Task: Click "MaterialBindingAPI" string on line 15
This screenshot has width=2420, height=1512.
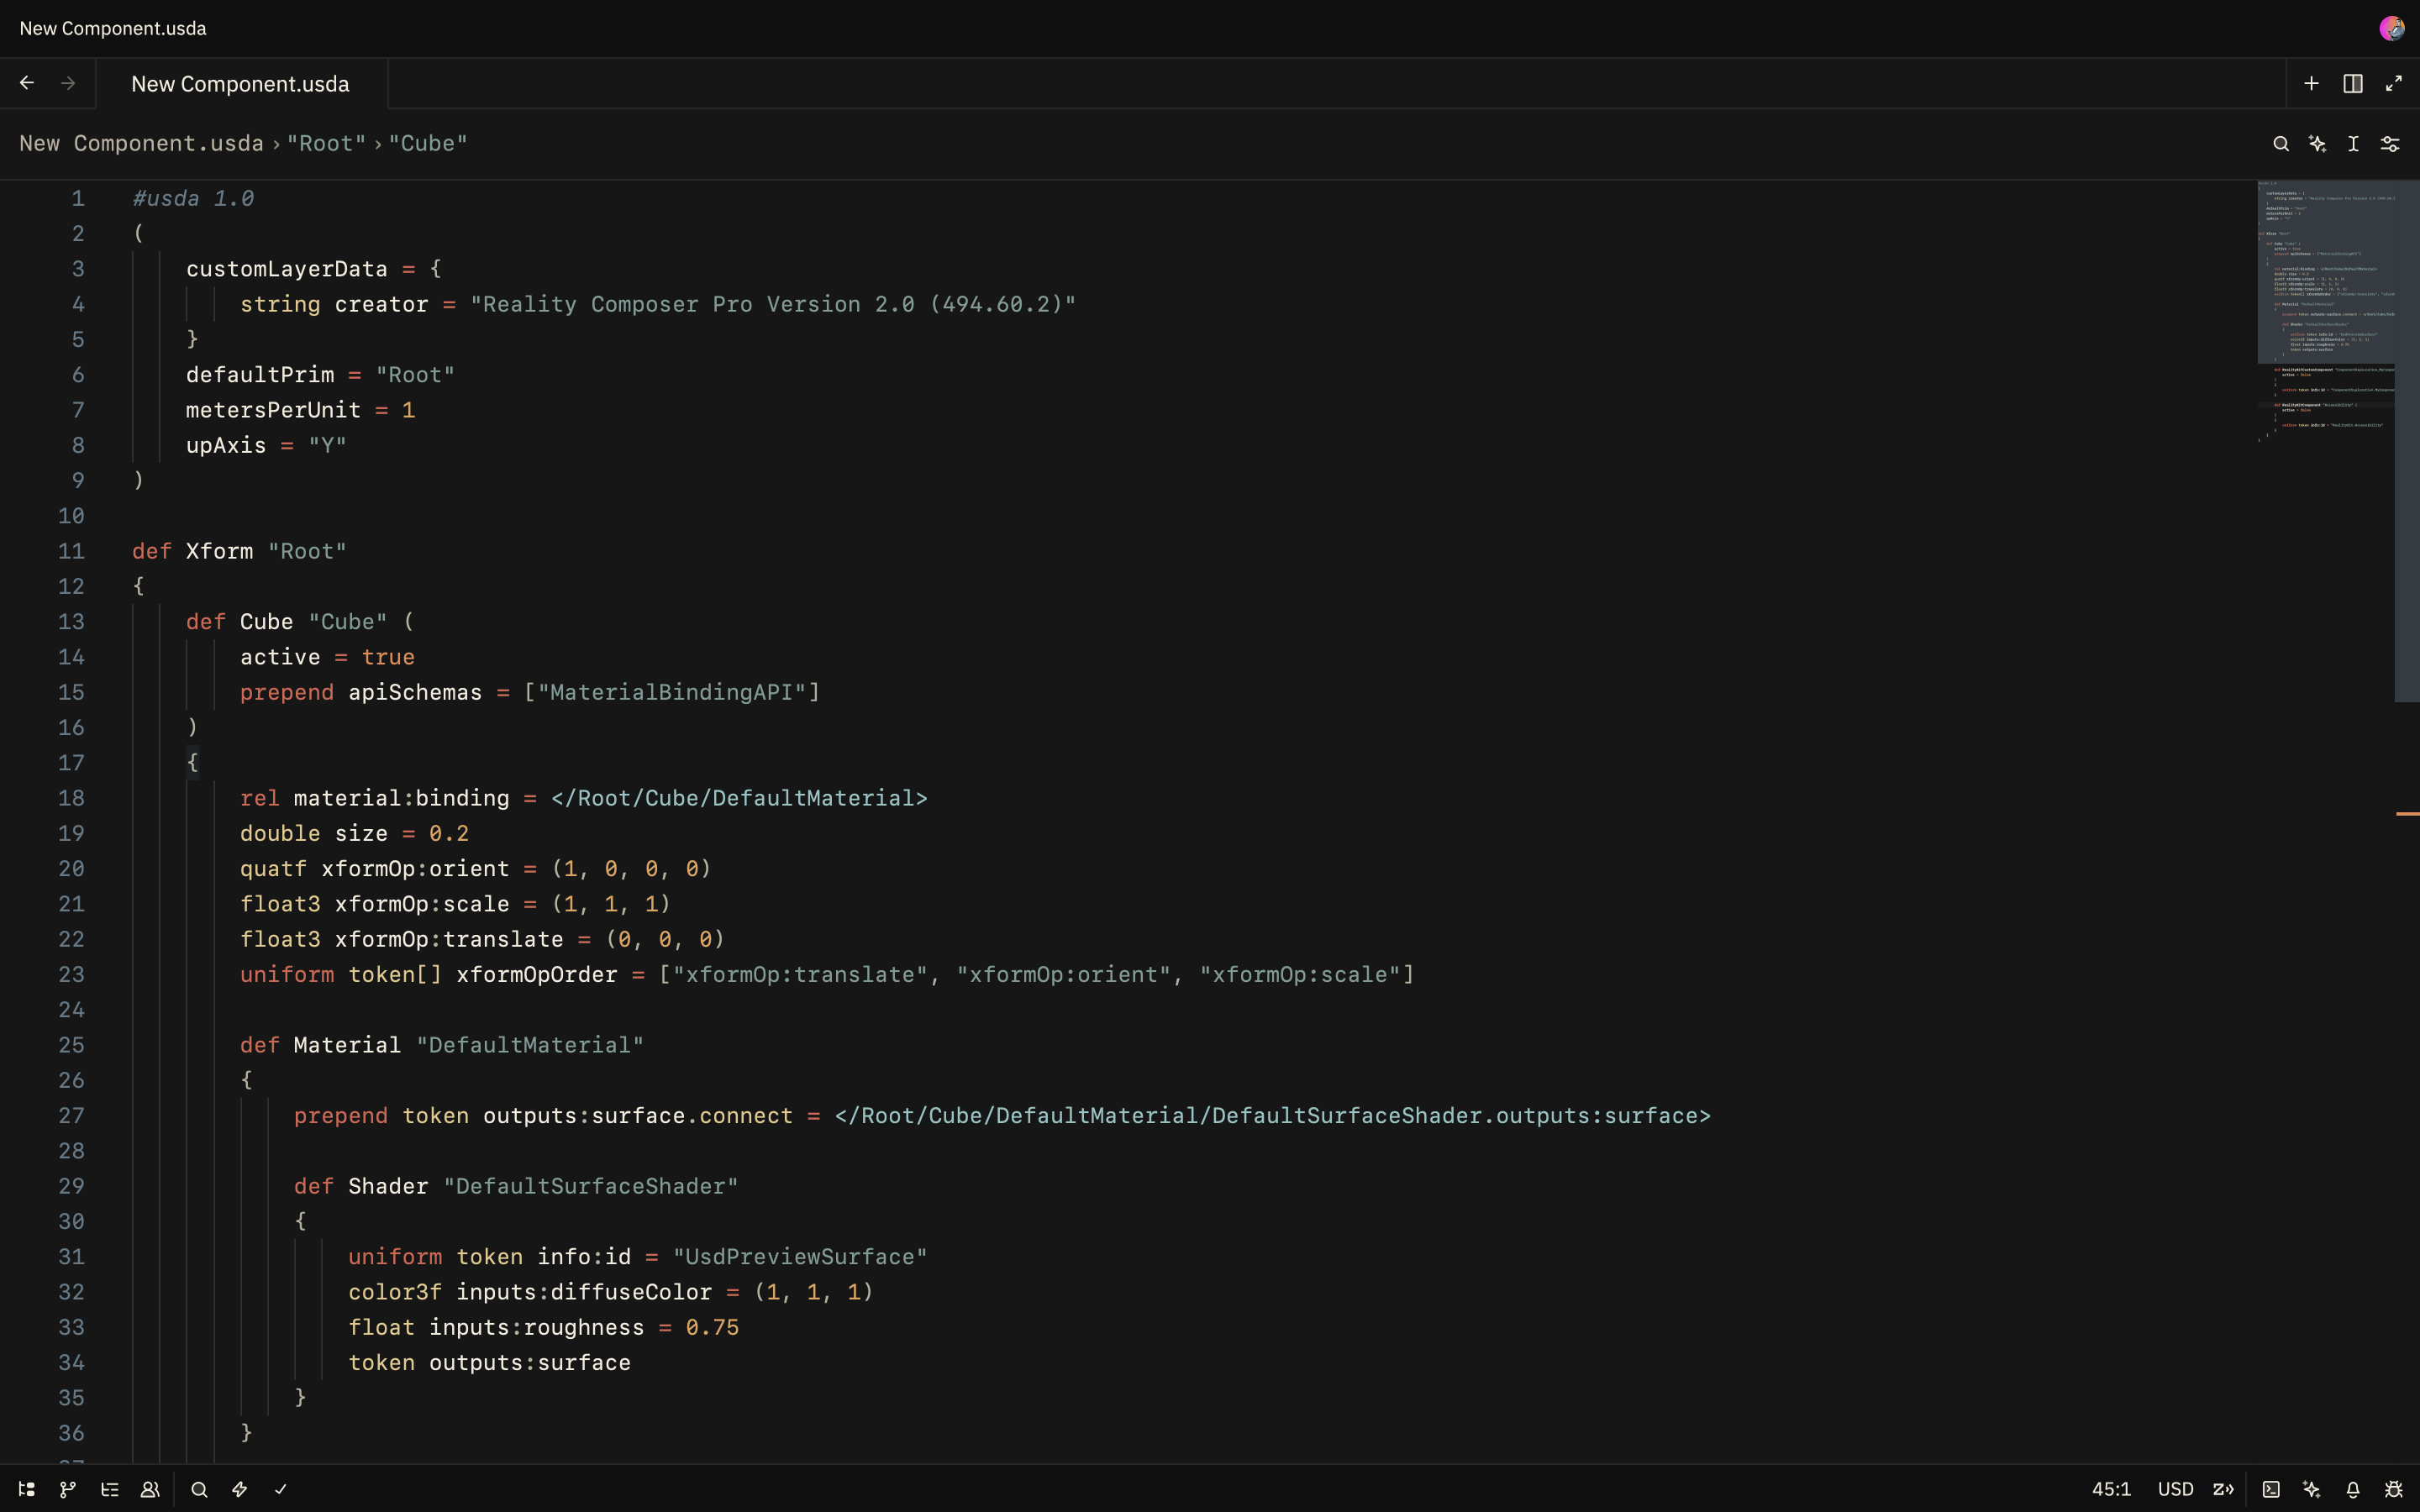Action: coord(672,692)
